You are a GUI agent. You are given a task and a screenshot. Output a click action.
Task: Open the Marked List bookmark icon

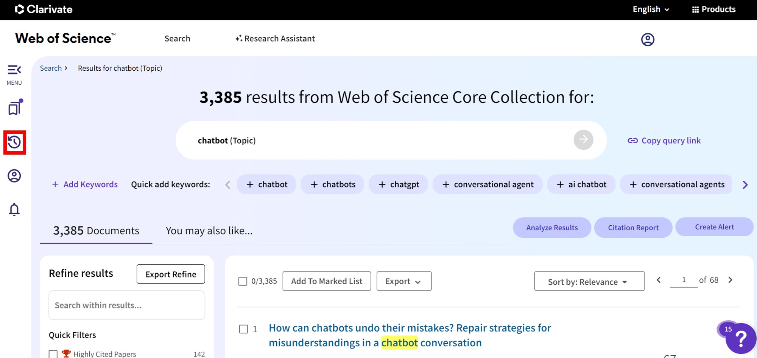15,107
